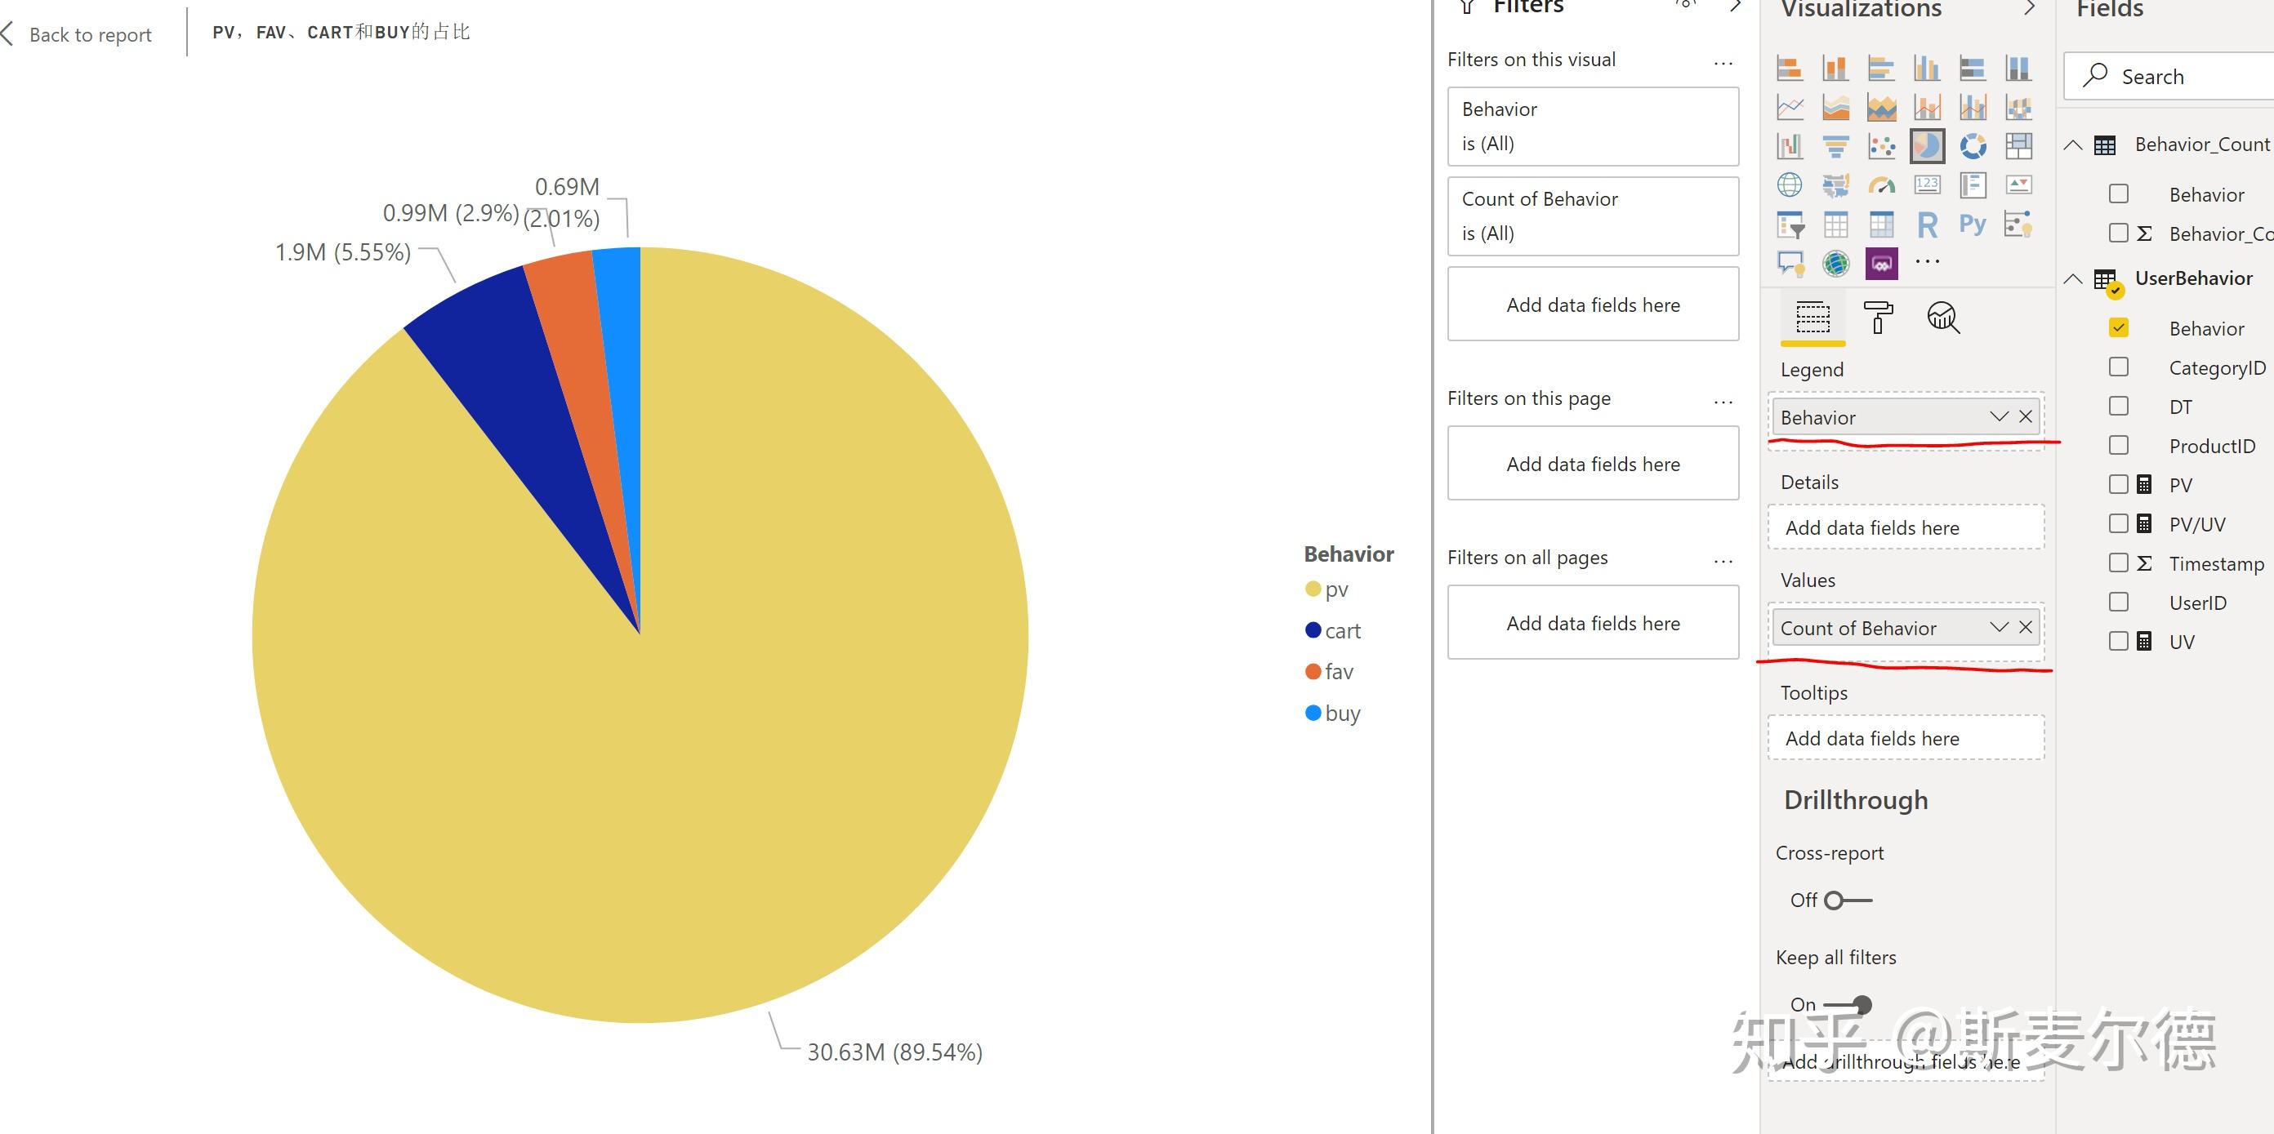Open more visuals ellipsis menu

[1927, 261]
